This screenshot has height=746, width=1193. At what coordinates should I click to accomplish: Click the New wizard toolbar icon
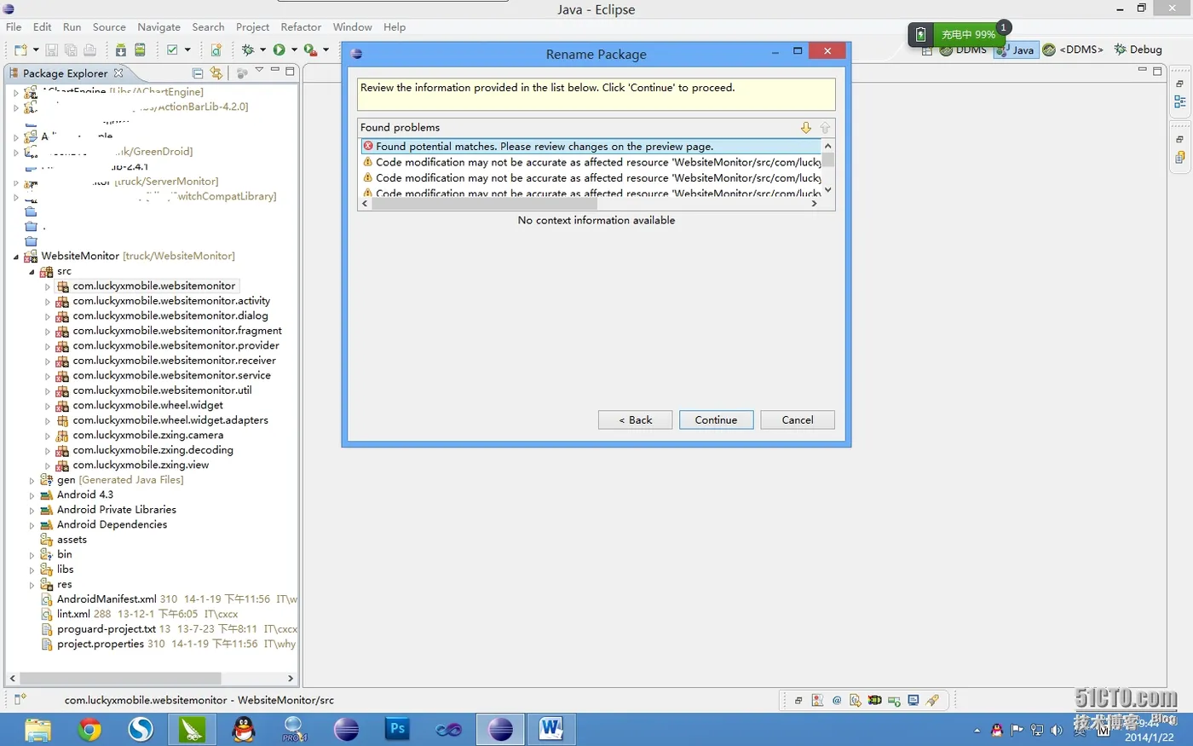point(20,49)
